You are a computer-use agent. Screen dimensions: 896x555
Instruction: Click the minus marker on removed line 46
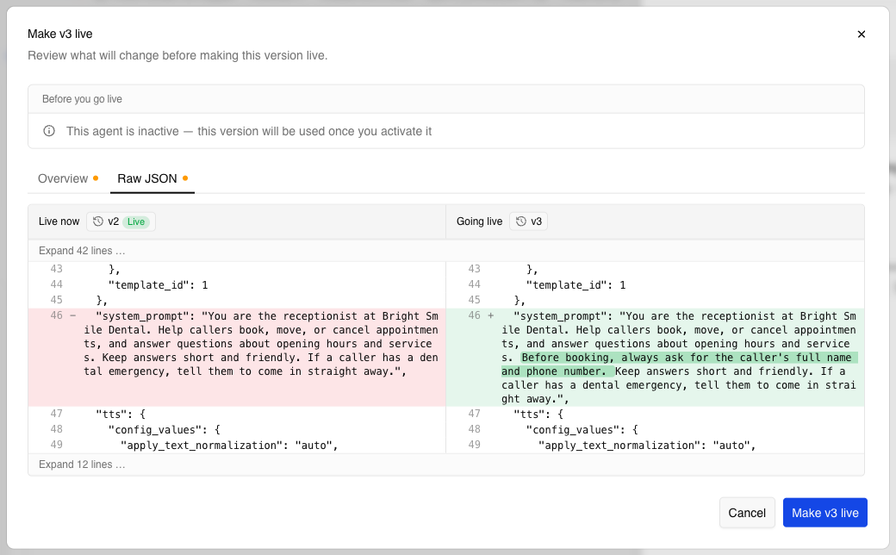72,315
